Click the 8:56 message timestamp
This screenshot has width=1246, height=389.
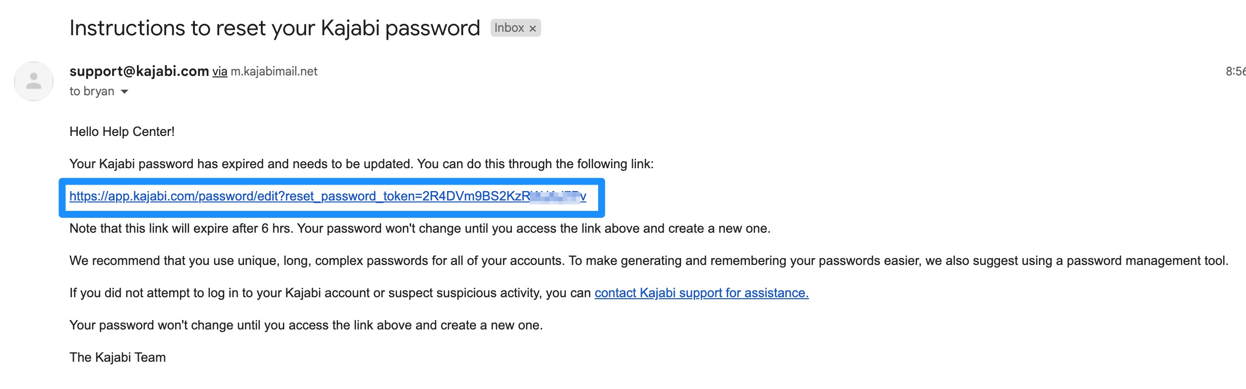pos(1236,71)
